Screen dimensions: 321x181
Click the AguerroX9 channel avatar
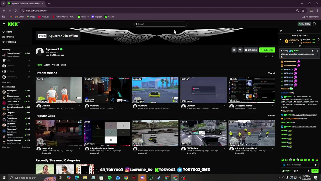coord(40,52)
